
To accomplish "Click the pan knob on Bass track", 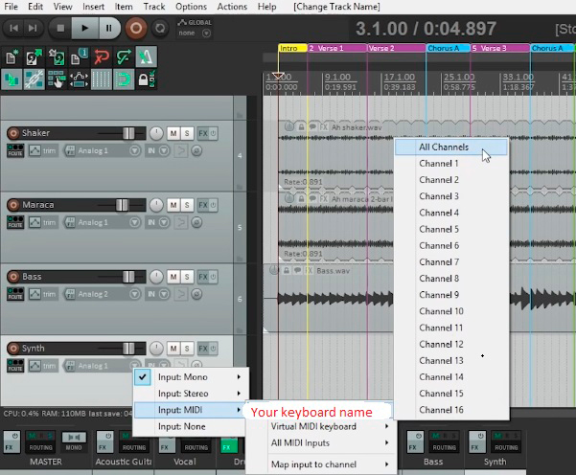I will (156, 277).
